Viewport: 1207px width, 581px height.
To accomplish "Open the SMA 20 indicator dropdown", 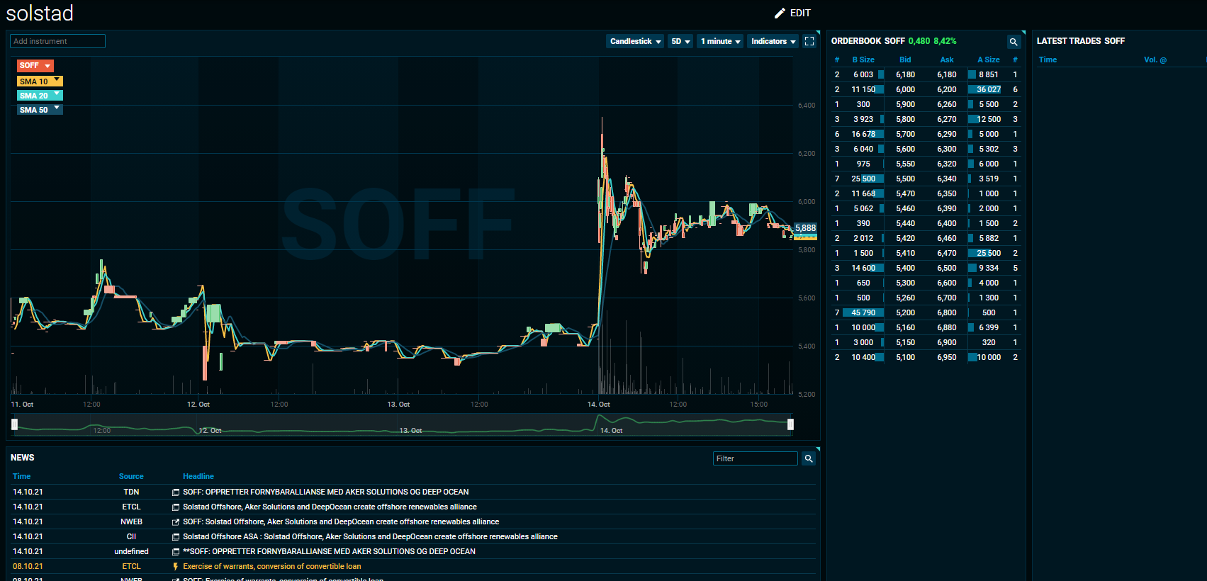I will tap(40, 96).
